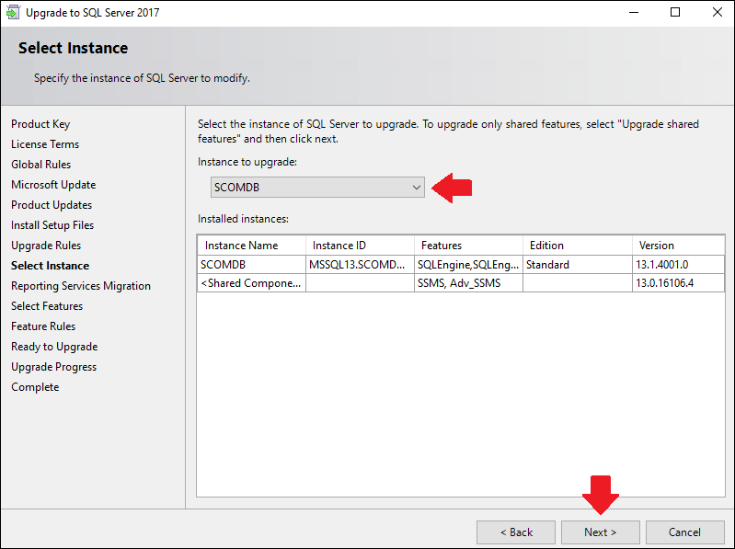The height and width of the screenshot is (549, 735).
Task: Click the MSSQL13.SCOMD... instance ID cell
Action: pos(360,265)
